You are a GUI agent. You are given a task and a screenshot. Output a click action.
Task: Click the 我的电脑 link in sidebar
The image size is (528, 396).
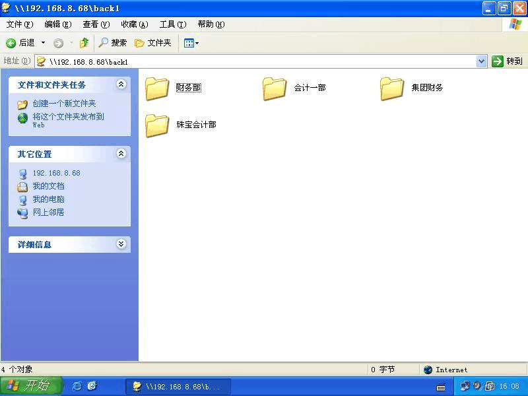click(x=48, y=199)
